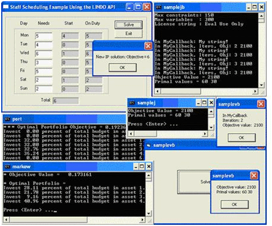The image size is (272, 226).
Task: Click the Solve button in Staff Scheduling
Action: [128, 25]
